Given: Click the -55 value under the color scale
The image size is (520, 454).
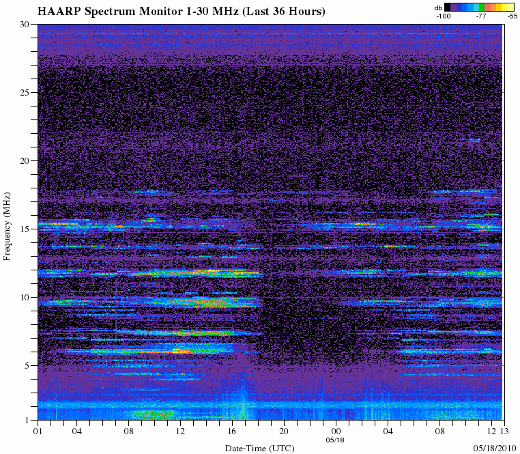Looking at the screenshot, I should [x=512, y=16].
